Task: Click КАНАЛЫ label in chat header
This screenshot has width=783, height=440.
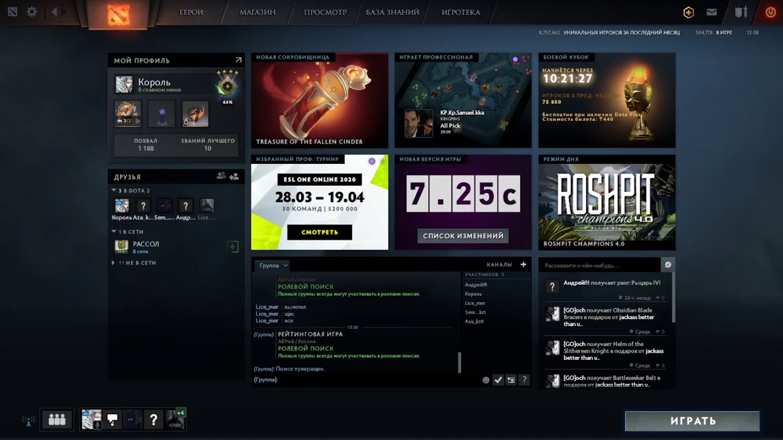Action: coord(499,265)
